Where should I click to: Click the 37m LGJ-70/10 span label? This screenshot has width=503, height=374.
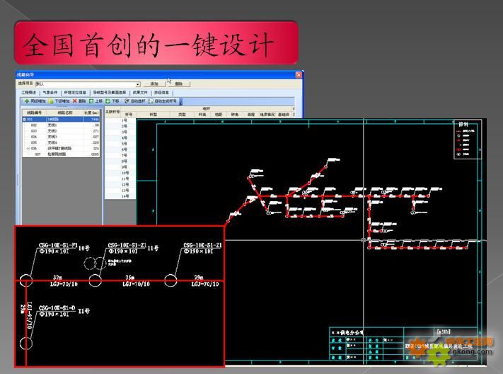pos(64,280)
